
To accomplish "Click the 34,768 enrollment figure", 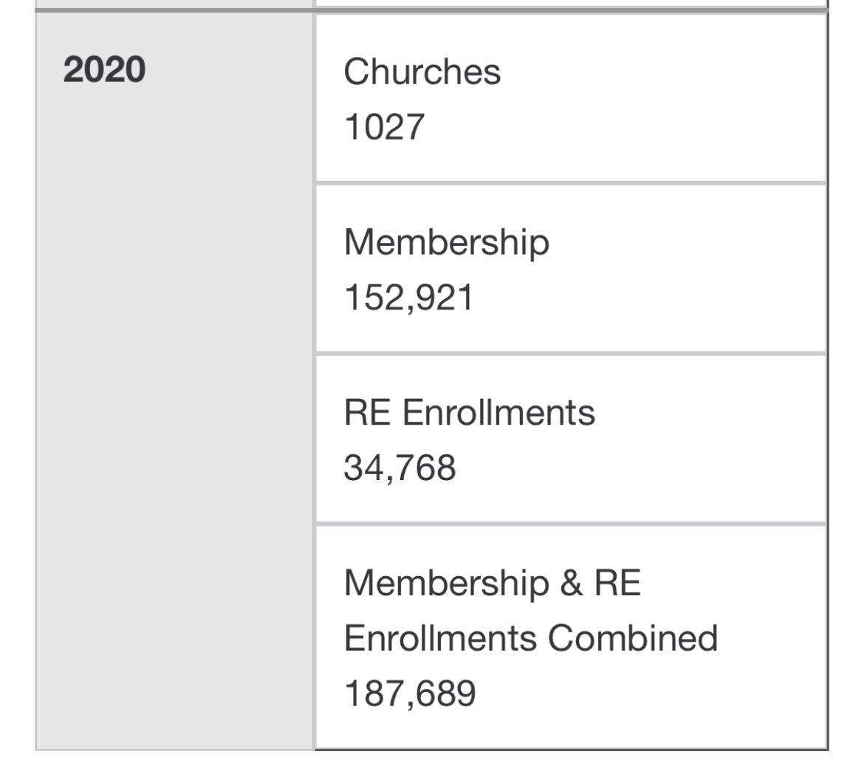I will pos(400,468).
